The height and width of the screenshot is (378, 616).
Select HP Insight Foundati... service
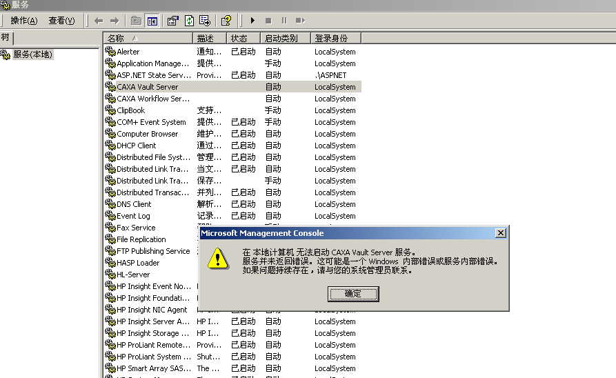153,298
